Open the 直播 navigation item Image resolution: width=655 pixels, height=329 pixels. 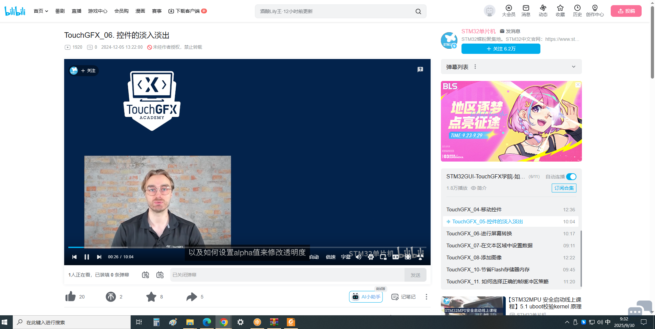[77, 11]
